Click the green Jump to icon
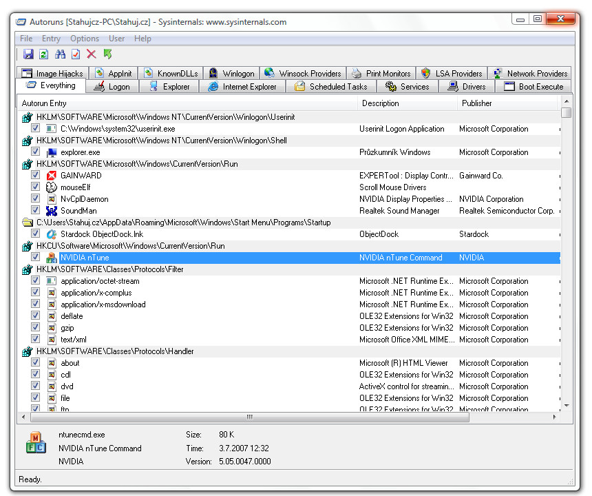Image resolution: width=592 pixels, height=496 pixels. pos(107,54)
